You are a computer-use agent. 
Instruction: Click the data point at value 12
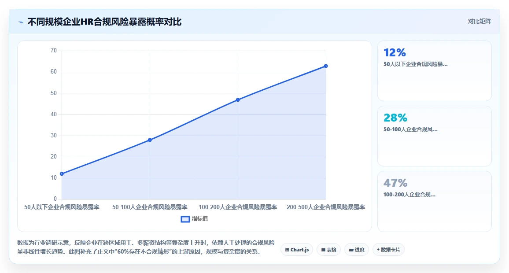(62, 173)
